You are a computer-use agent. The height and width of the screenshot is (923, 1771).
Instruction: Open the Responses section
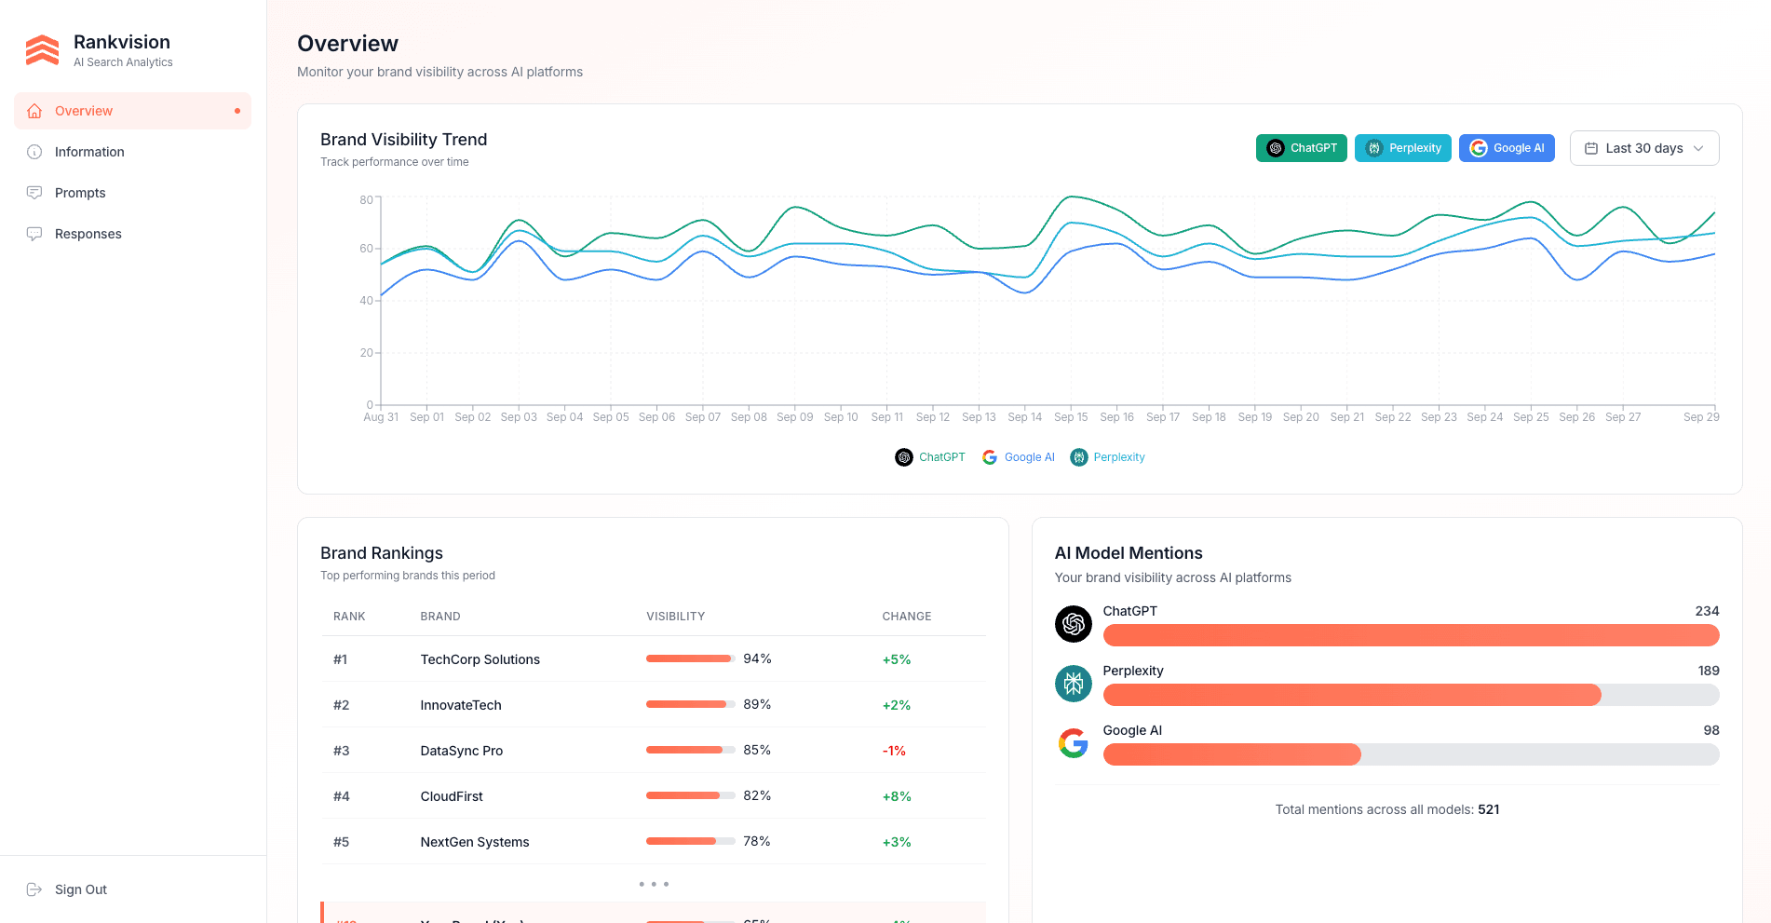(x=88, y=234)
